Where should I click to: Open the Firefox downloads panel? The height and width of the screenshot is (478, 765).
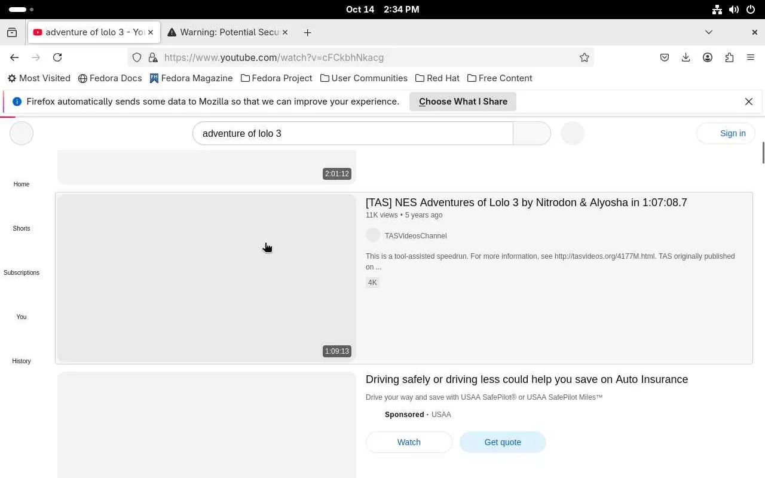click(686, 57)
